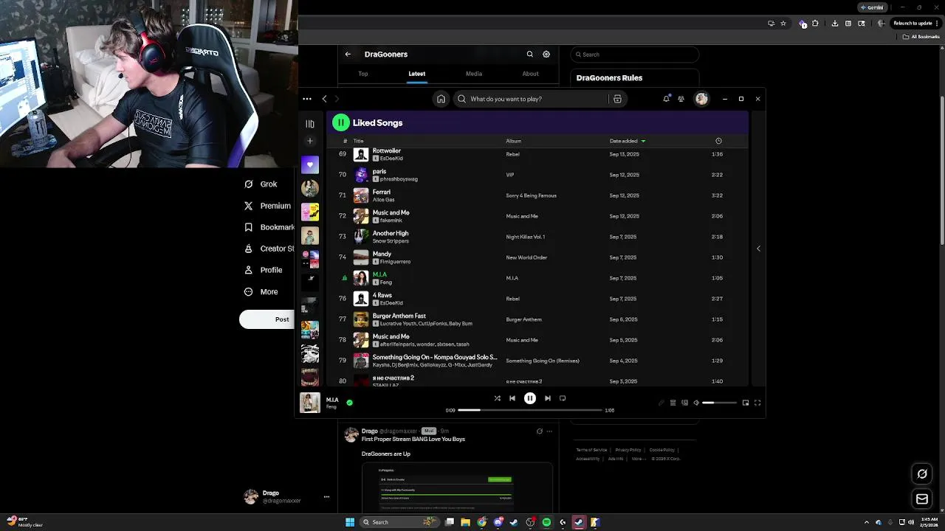Expand More menu in X sidebar

pyautogui.click(x=261, y=291)
